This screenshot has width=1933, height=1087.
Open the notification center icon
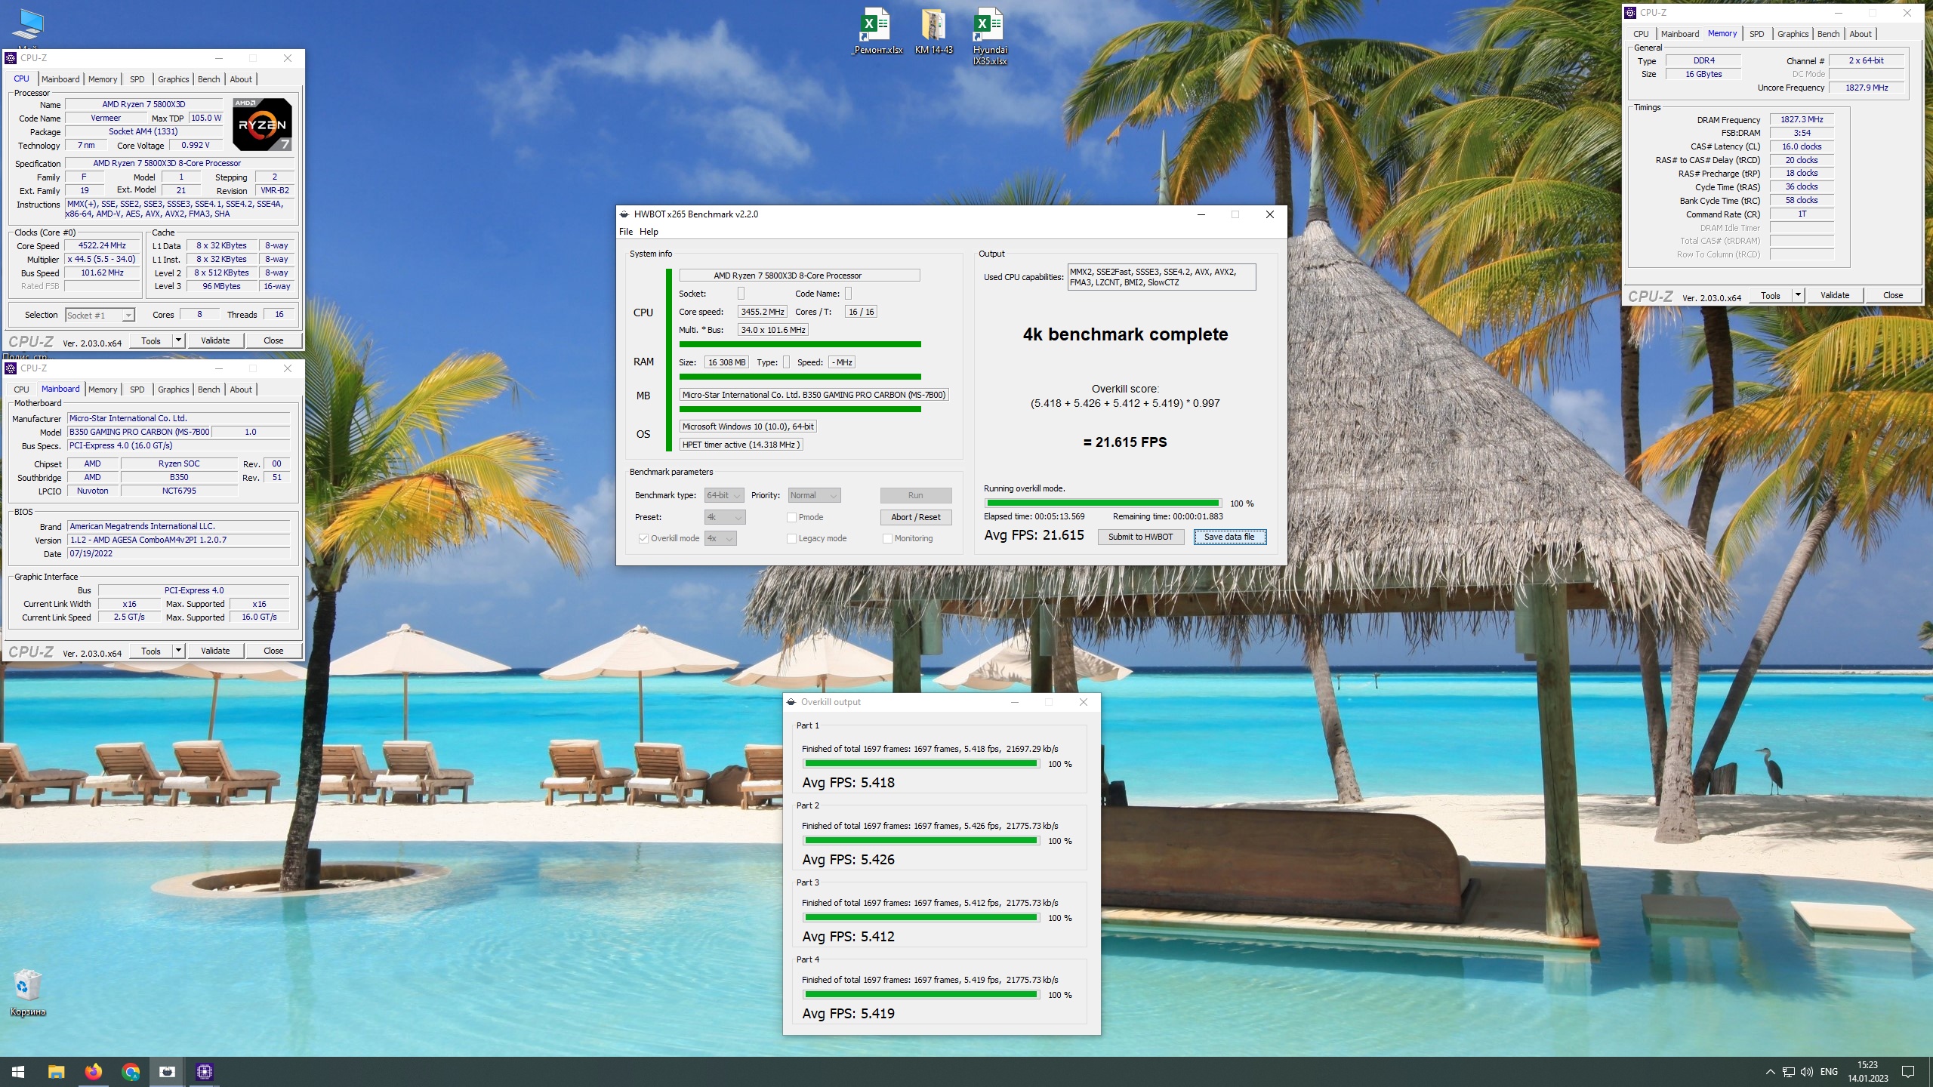pyautogui.click(x=1908, y=1072)
